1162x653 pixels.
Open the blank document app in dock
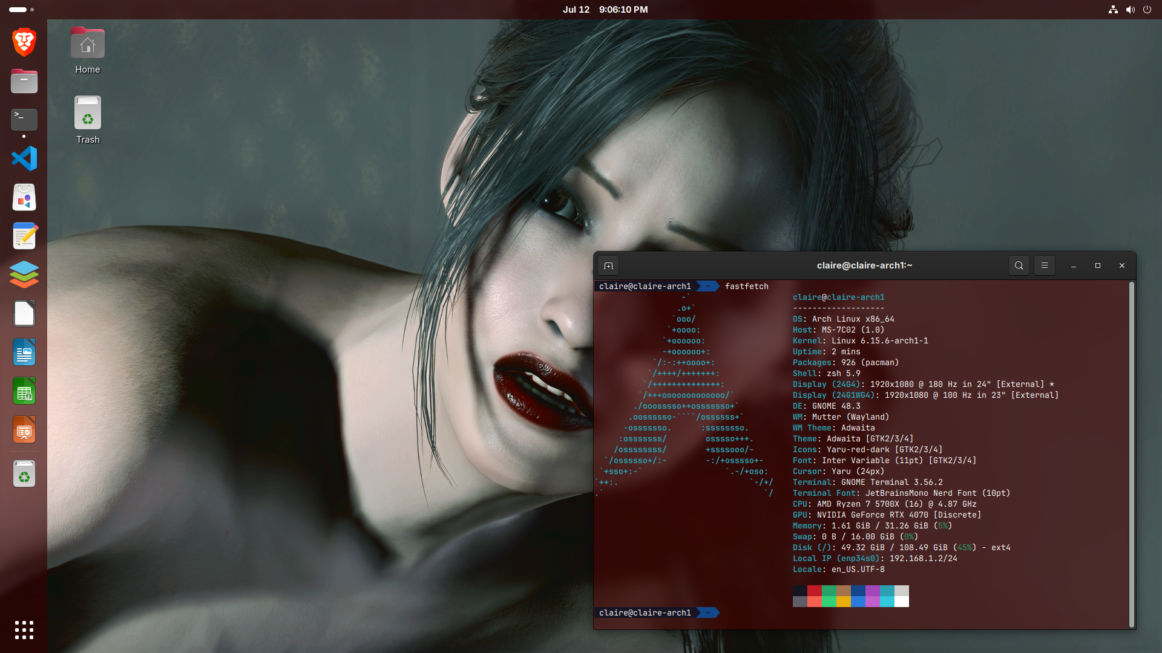[x=24, y=313]
